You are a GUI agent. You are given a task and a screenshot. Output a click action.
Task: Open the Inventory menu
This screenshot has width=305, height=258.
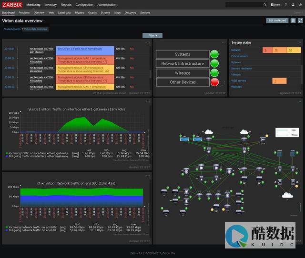tap(51, 5)
